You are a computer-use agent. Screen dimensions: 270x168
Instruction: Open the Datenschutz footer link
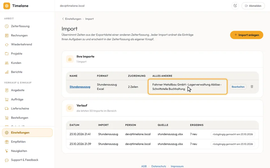(159, 166)
